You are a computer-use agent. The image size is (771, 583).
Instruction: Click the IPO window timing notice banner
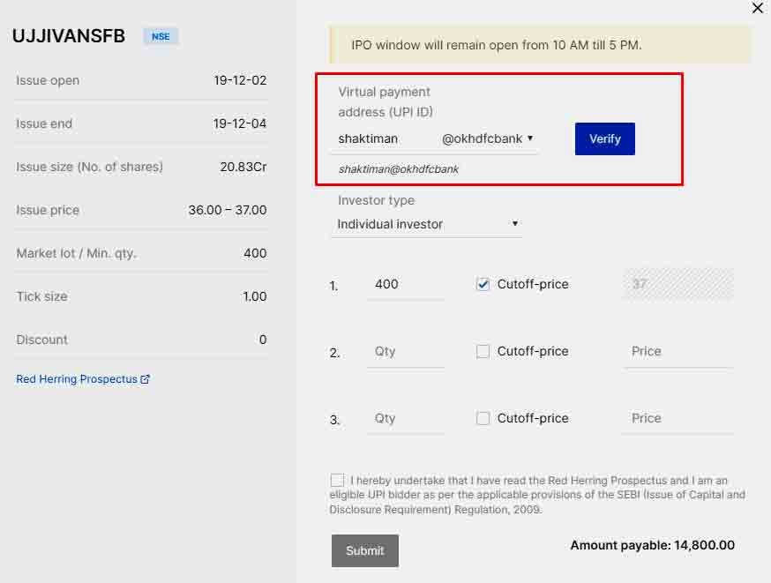(540, 45)
